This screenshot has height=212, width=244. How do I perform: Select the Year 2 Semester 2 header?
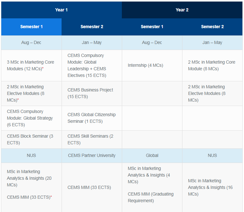(x=212, y=27)
